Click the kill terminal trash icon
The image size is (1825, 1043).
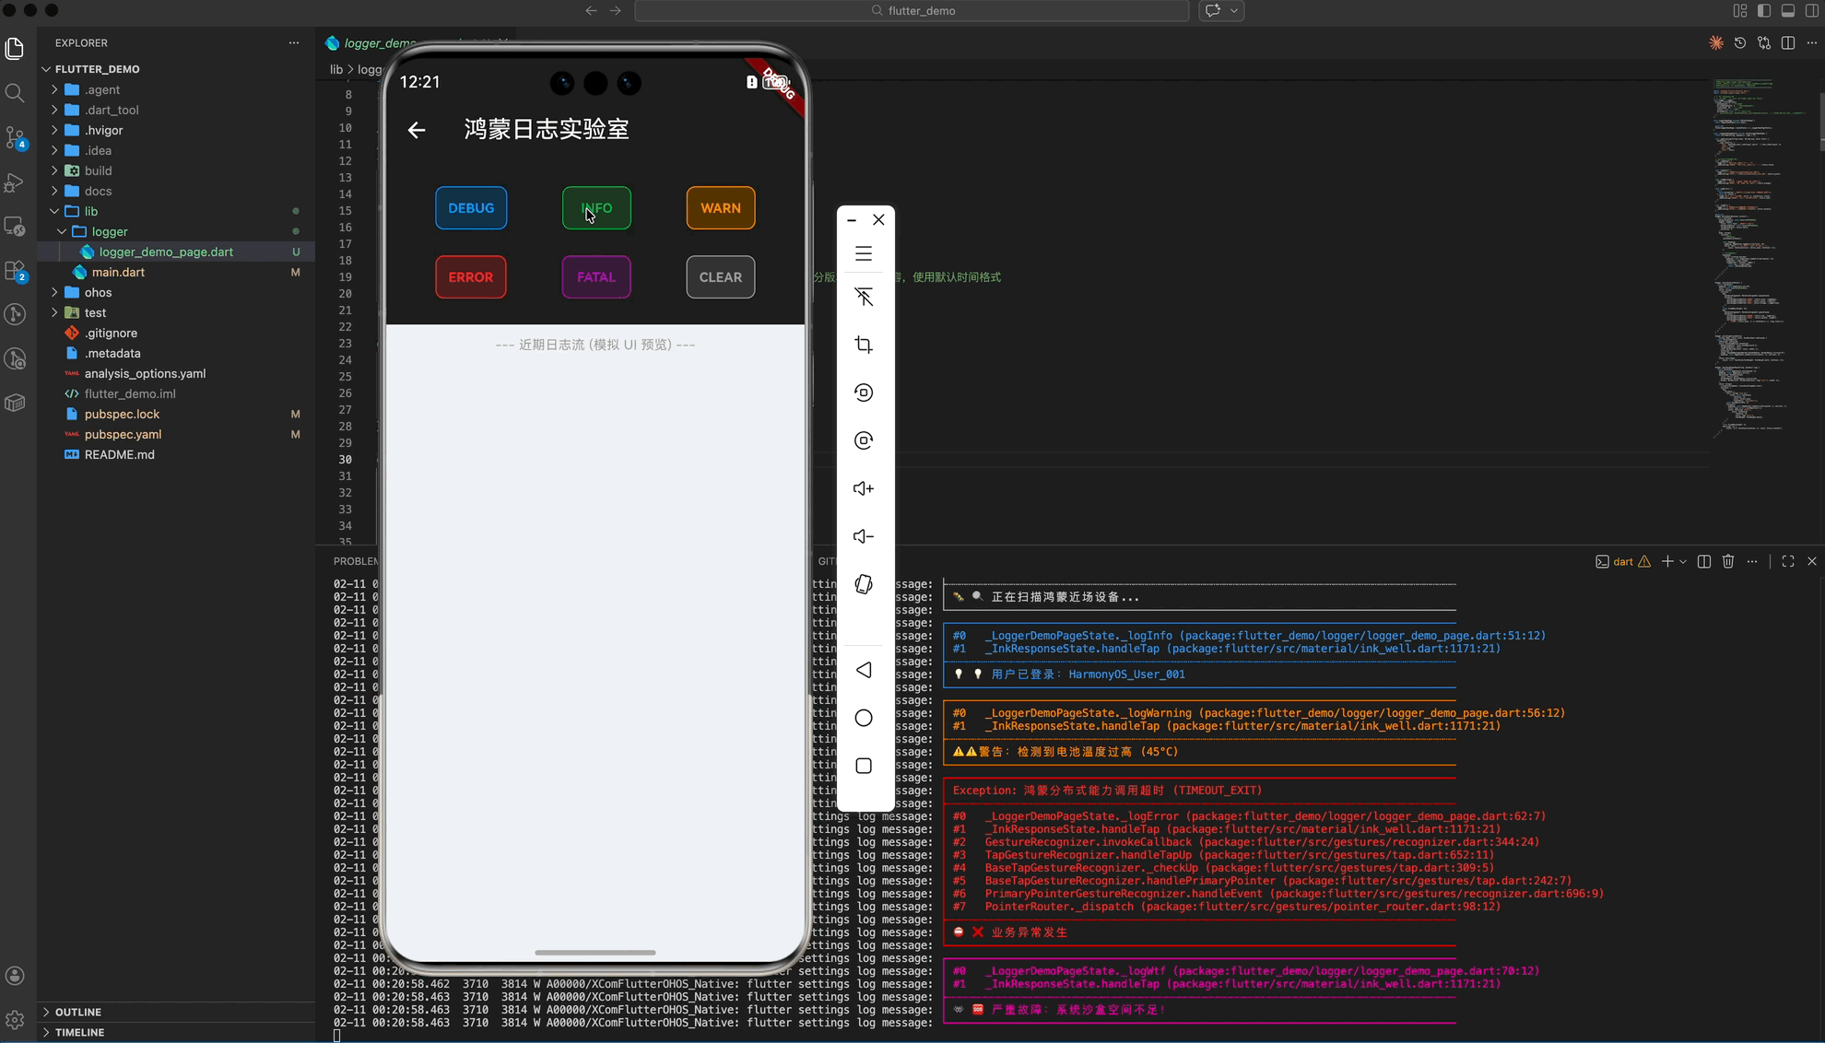tap(1728, 561)
